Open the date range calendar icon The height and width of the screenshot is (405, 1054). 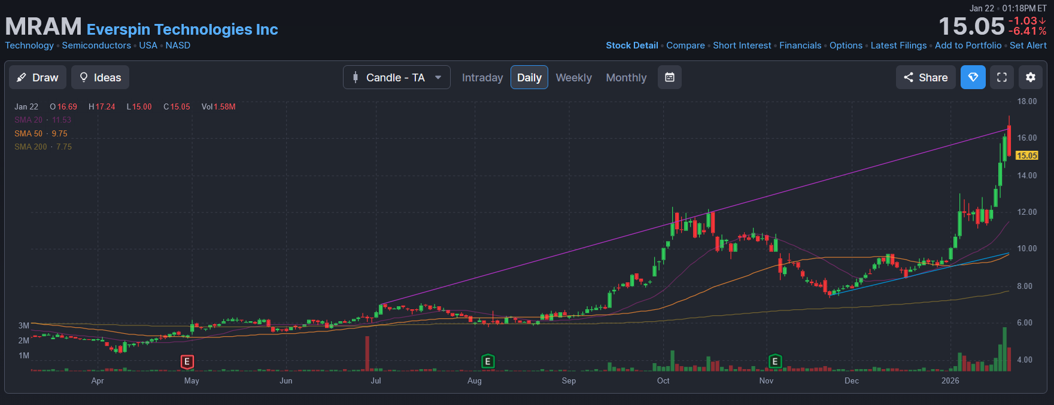670,77
